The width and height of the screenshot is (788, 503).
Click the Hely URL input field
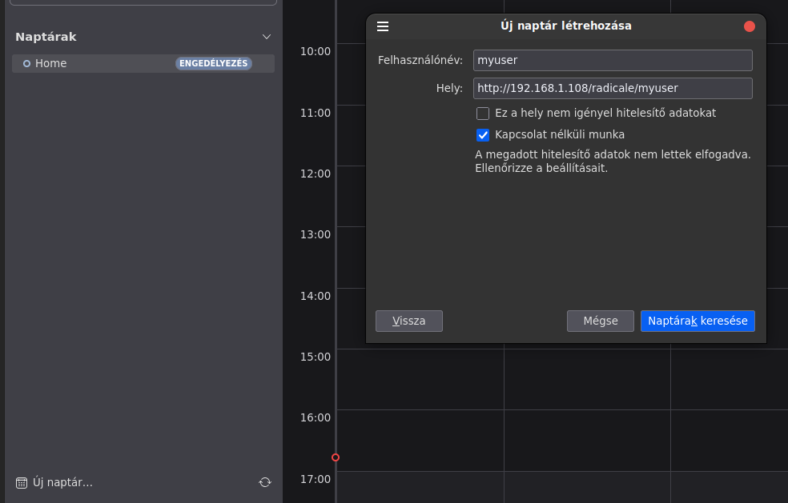click(612, 88)
